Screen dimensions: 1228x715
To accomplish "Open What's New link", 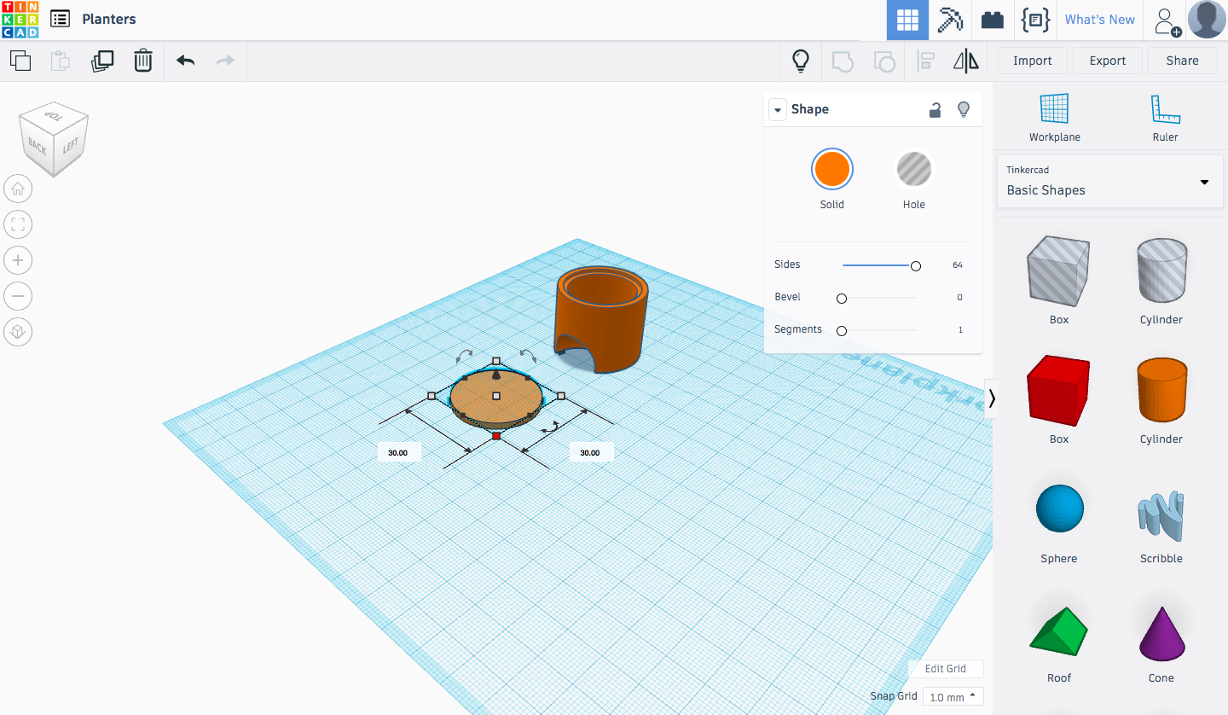I will point(1099,20).
